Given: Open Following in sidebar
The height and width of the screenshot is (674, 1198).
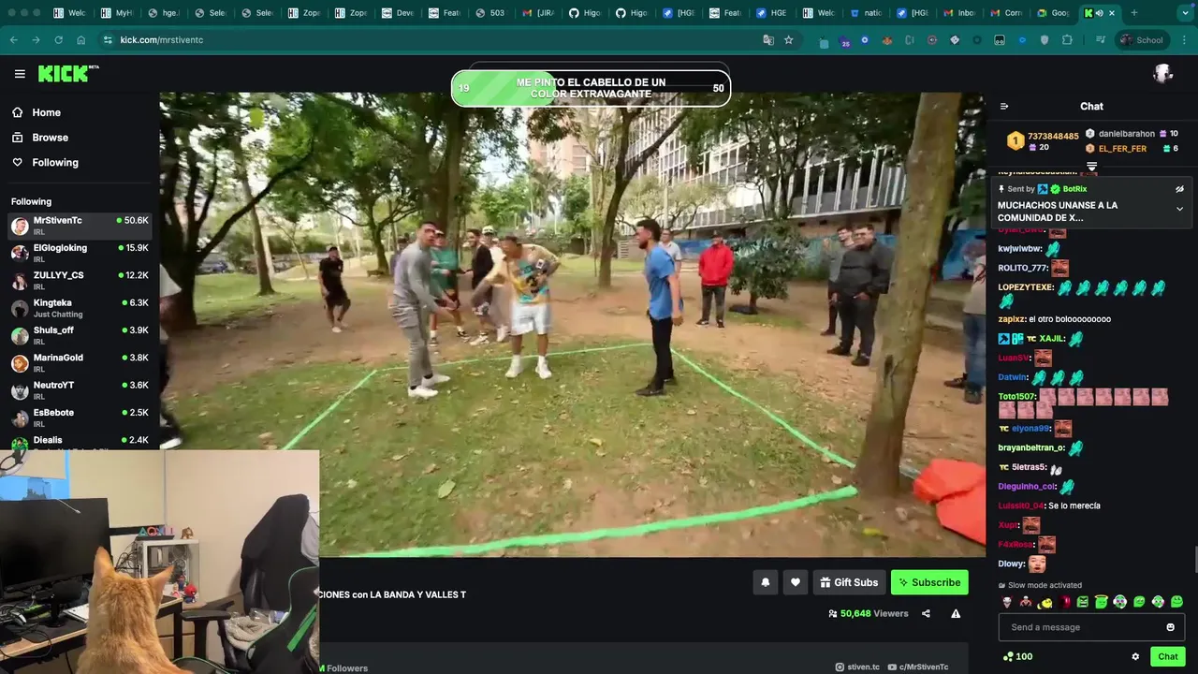Looking at the screenshot, I should 45,163.
